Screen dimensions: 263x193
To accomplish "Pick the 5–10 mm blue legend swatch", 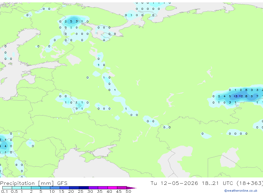I will pos(45,188).
